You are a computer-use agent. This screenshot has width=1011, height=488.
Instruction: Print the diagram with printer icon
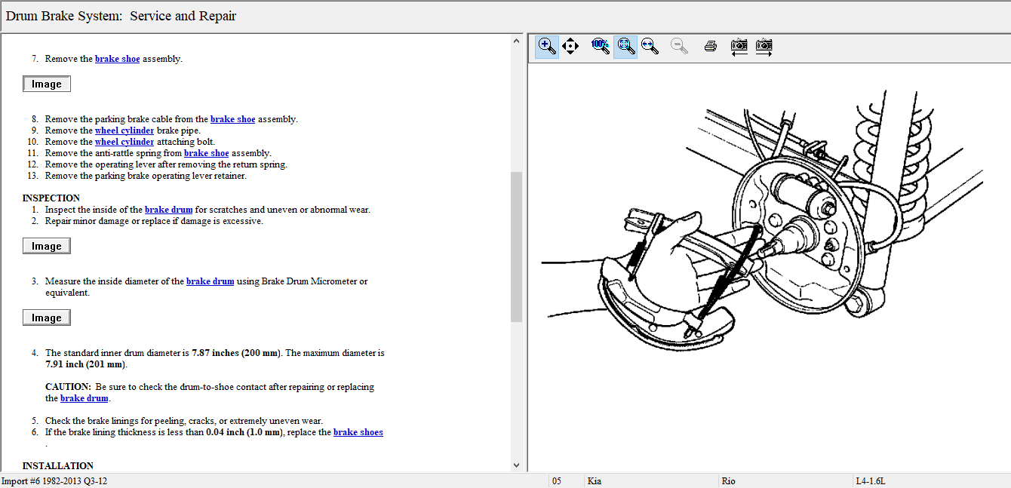tap(710, 46)
